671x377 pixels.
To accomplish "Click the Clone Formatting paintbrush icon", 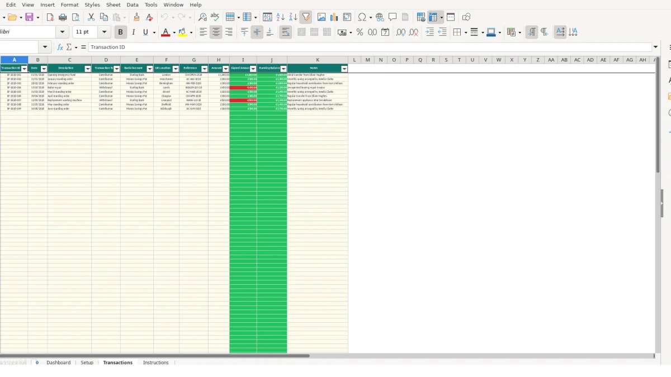I will [136, 17].
